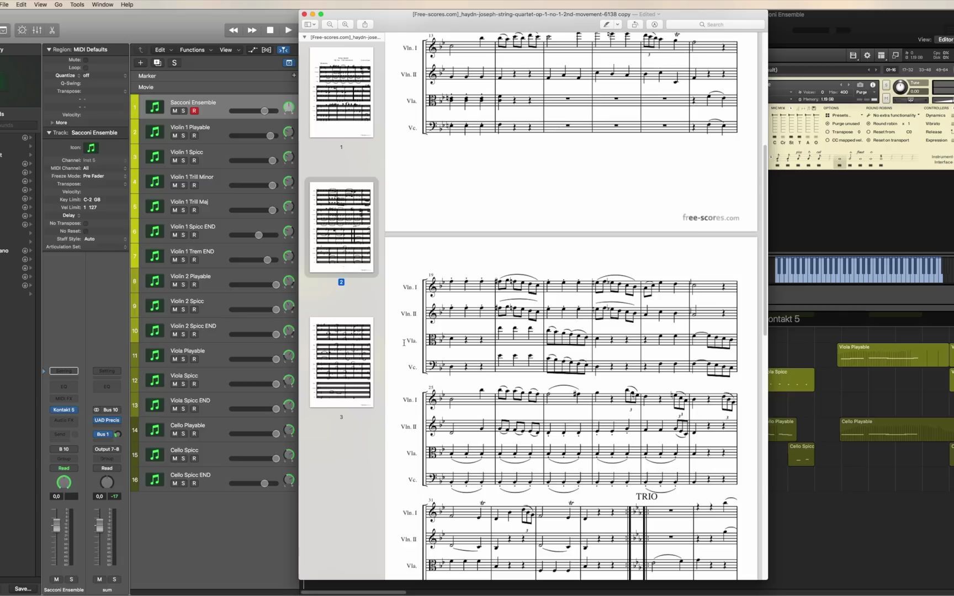Click the Share icon in Preview toolbar
Screen dimensions: 954x596
pos(365,24)
